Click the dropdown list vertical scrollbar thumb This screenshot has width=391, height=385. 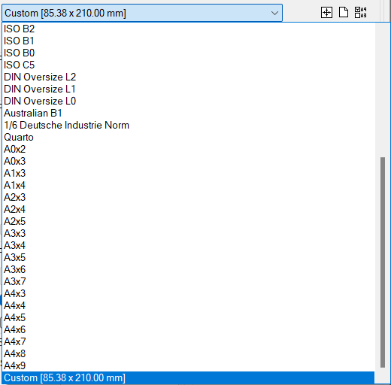point(383,262)
